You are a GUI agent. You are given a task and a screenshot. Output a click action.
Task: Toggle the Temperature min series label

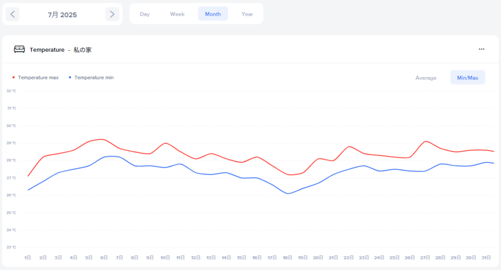coord(94,78)
